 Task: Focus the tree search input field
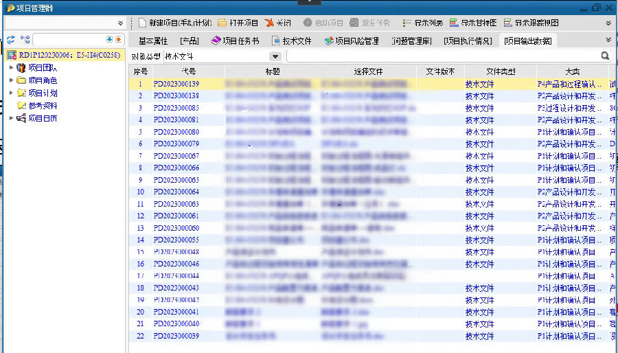[69, 39]
